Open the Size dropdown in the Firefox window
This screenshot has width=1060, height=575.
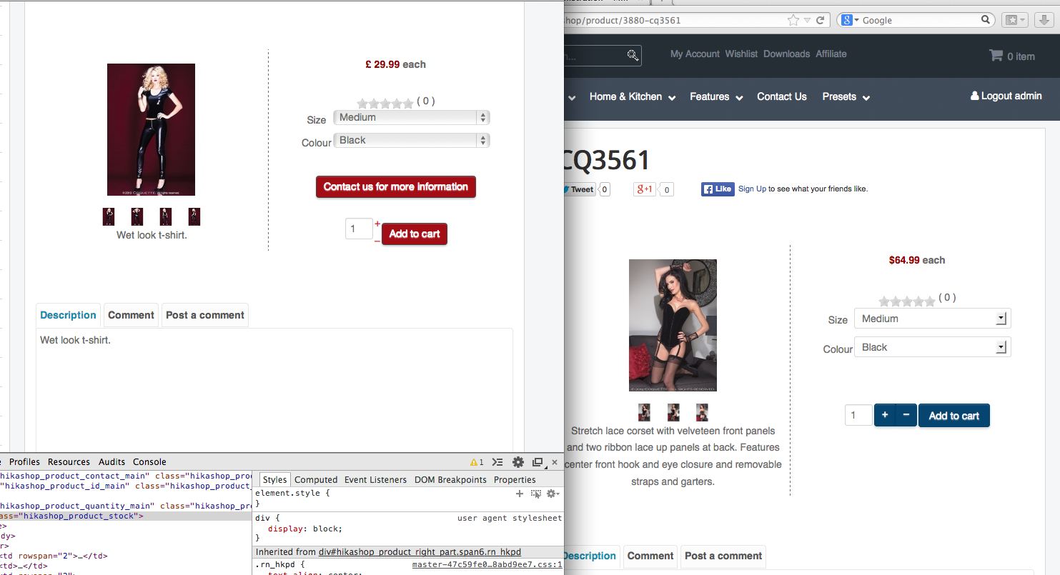click(x=933, y=319)
